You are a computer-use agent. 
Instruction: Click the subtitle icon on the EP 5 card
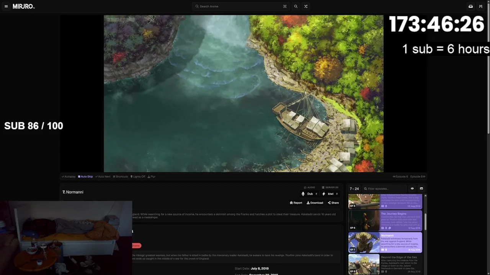382,206
